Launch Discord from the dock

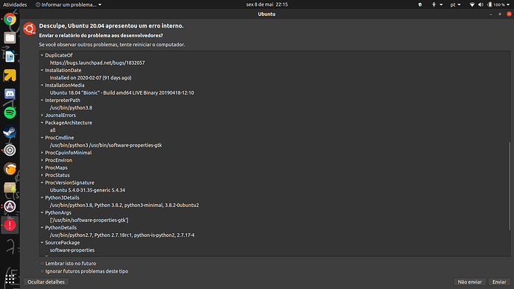click(x=10, y=94)
